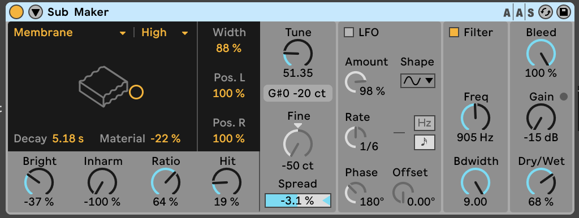Switch LFO rate to note sync mode
Image resolution: width=579 pixels, height=218 pixels.
[x=424, y=142]
